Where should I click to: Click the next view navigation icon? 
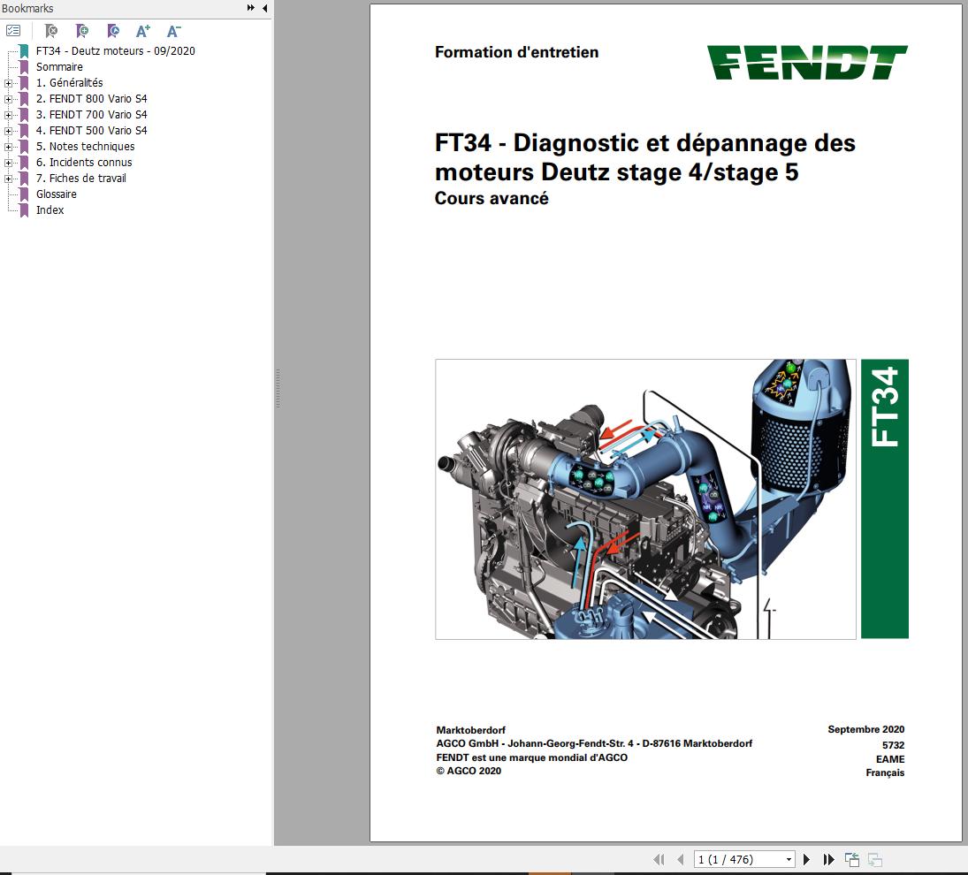coord(875,859)
